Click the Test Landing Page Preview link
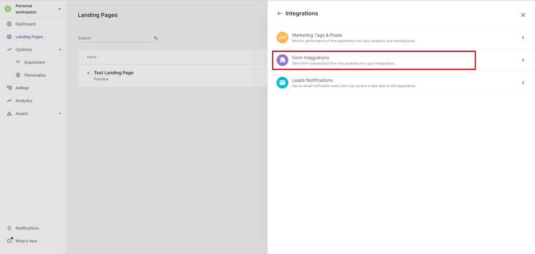 tap(101, 79)
